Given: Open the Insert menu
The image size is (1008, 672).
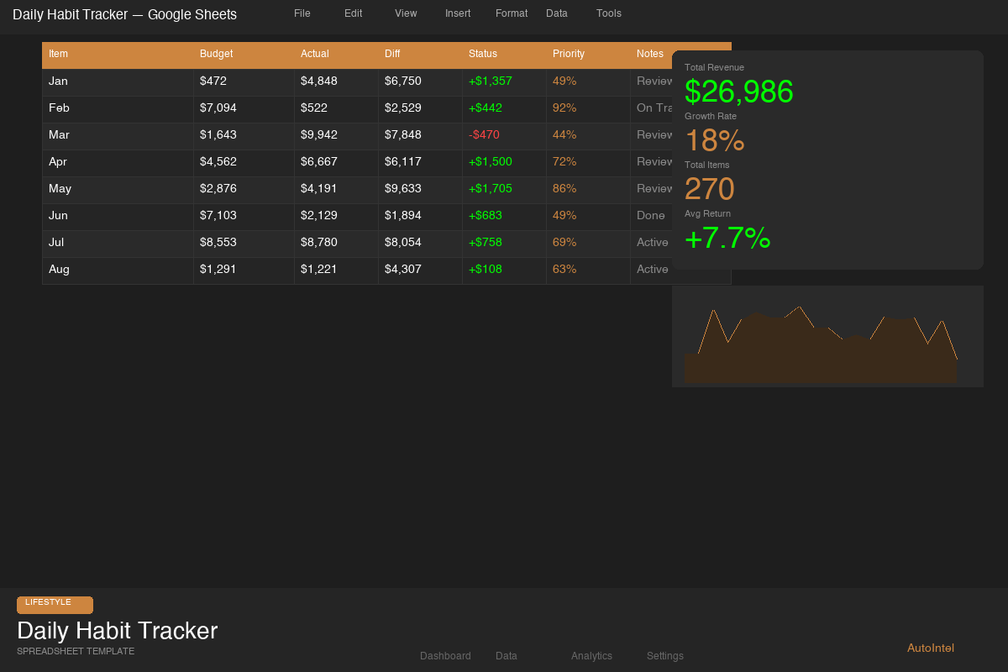Looking at the screenshot, I should tap(458, 13).
